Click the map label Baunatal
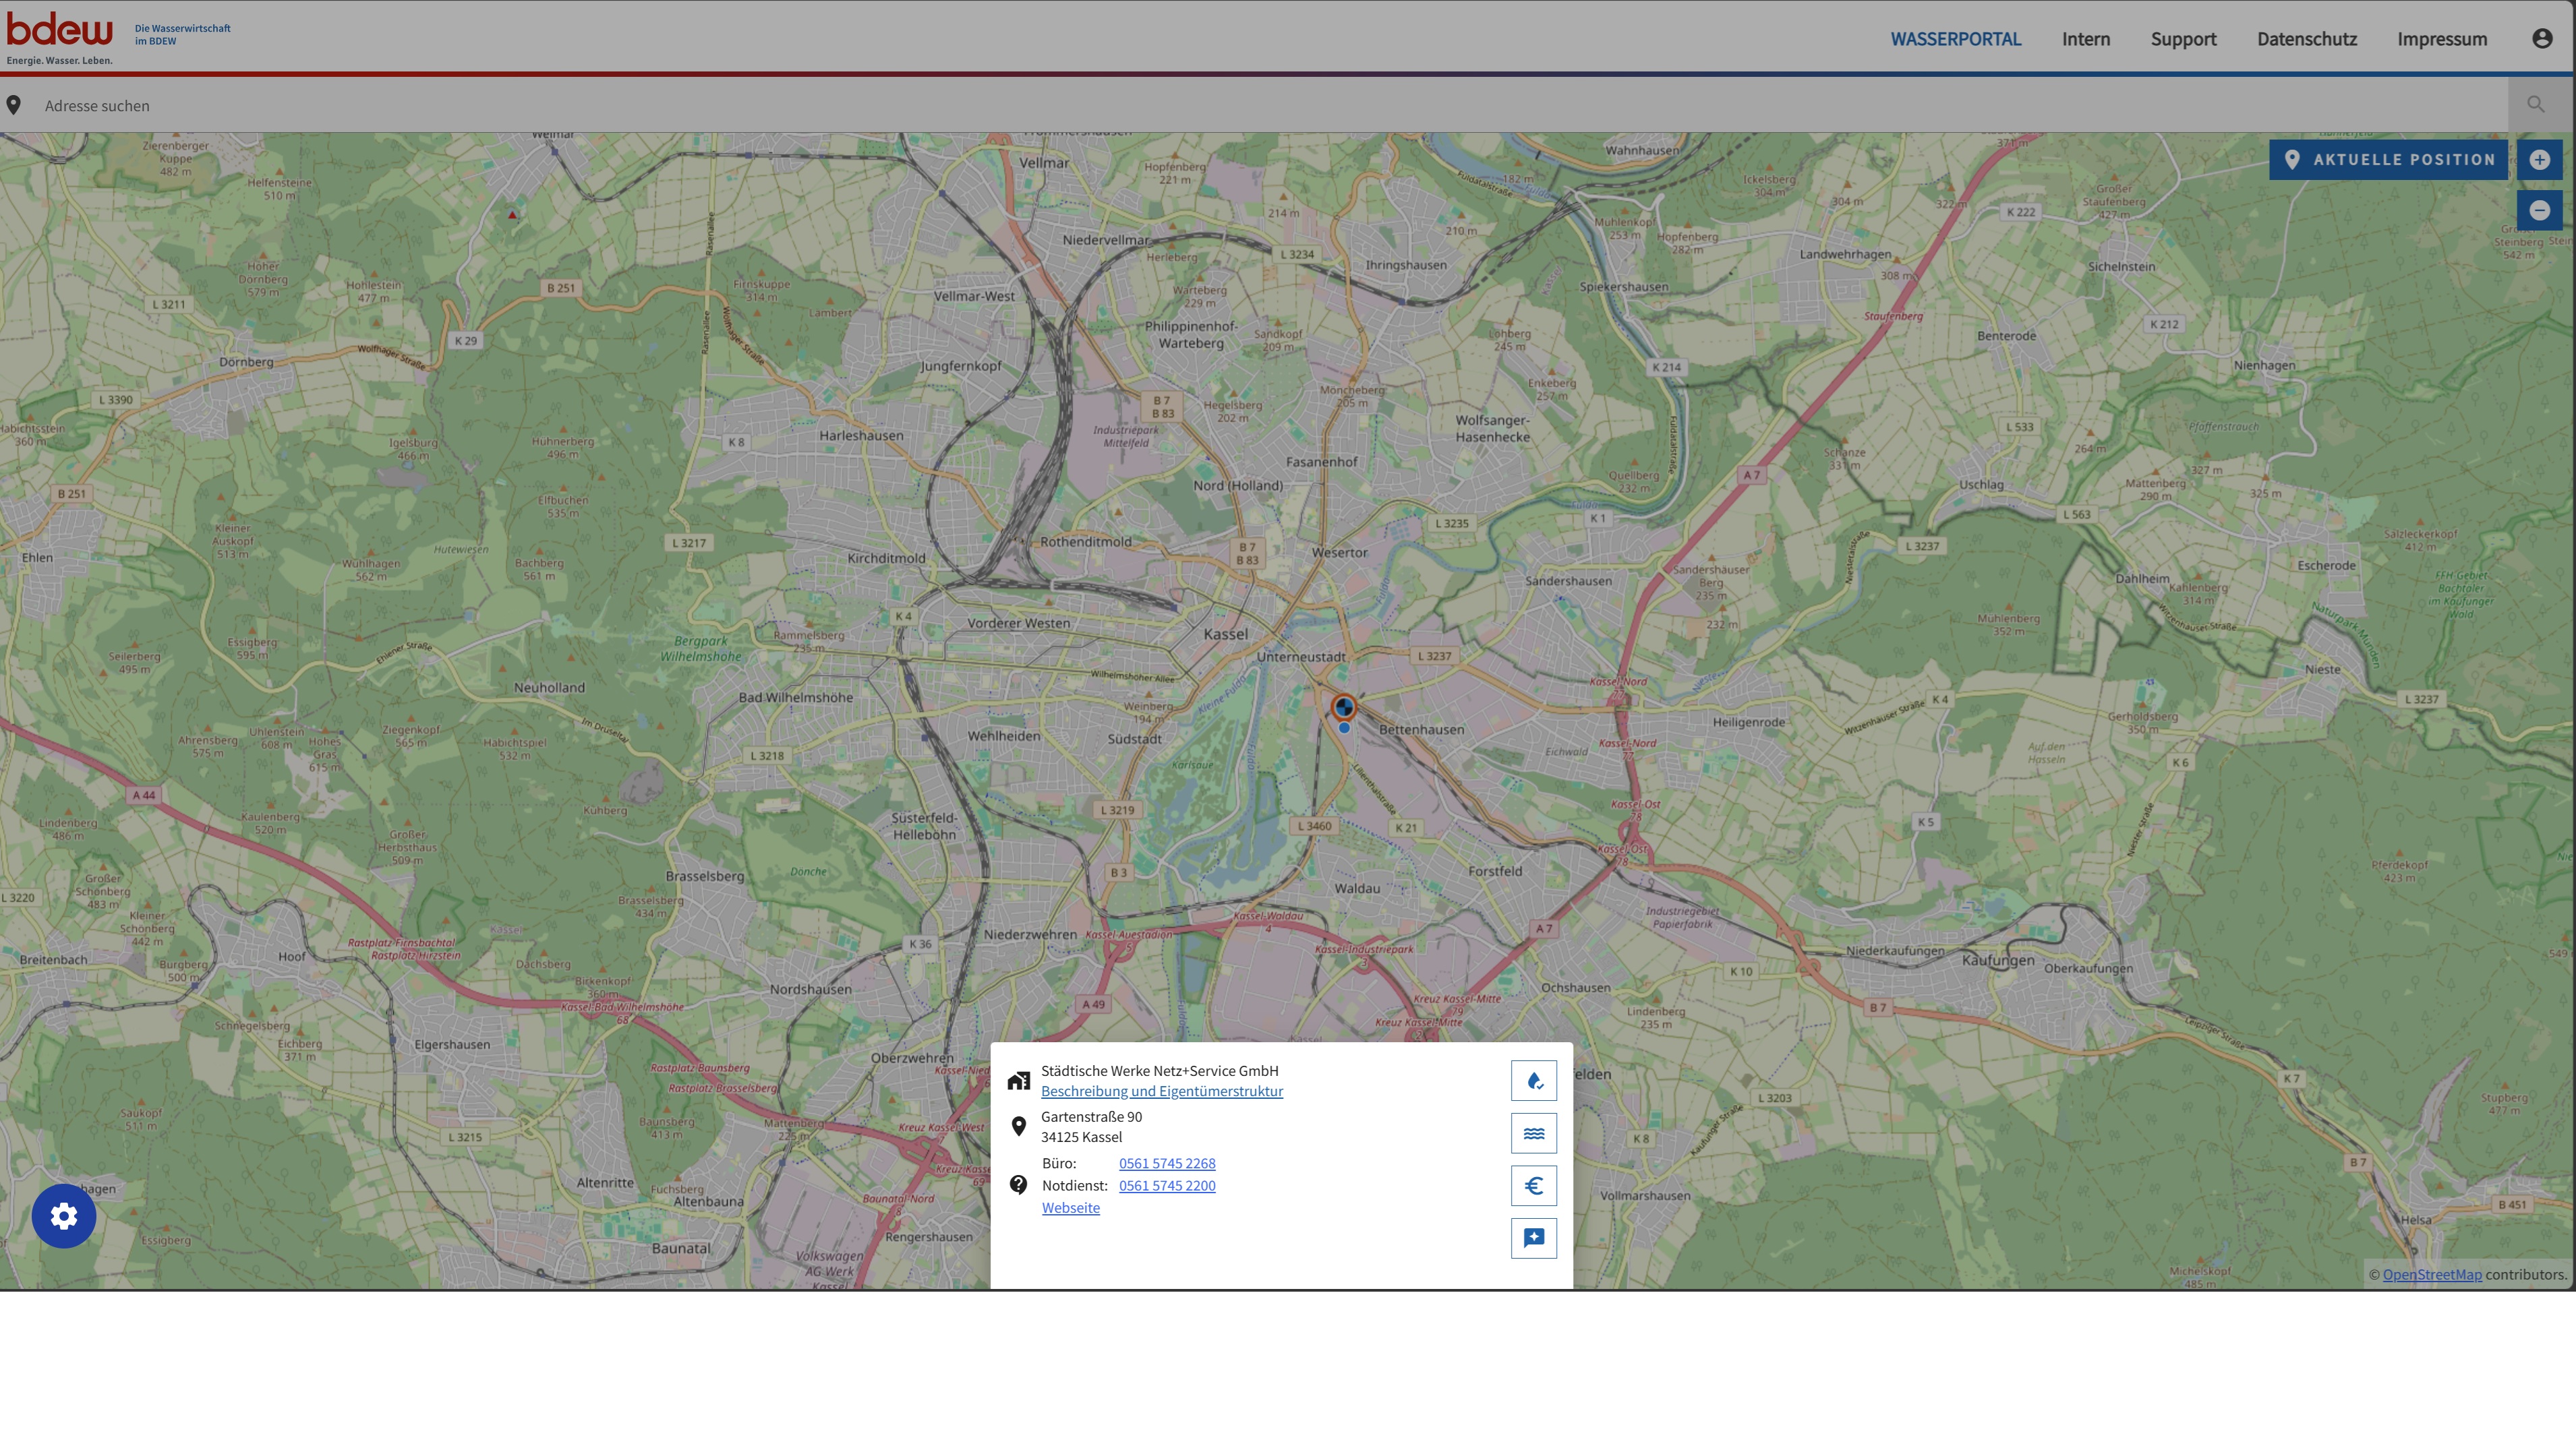The height and width of the screenshot is (1444, 2576). pos(681,1248)
